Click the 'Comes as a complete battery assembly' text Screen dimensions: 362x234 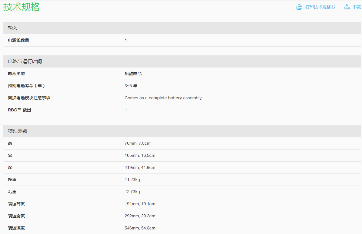coord(163,98)
